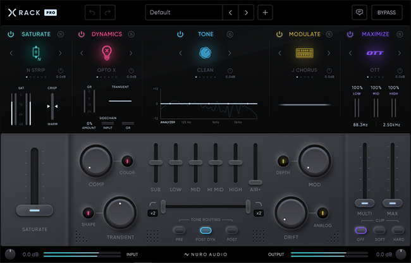Solo the Dynamics section with S icon
Image resolution: width=411 pixels, height=263 pixels.
coord(131,34)
